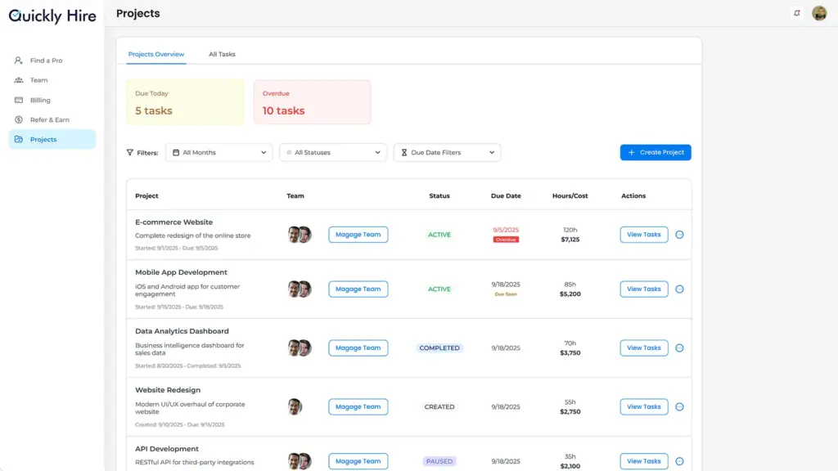Click the notification bell icon
The width and height of the screenshot is (838, 471).
pyautogui.click(x=797, y=13)
